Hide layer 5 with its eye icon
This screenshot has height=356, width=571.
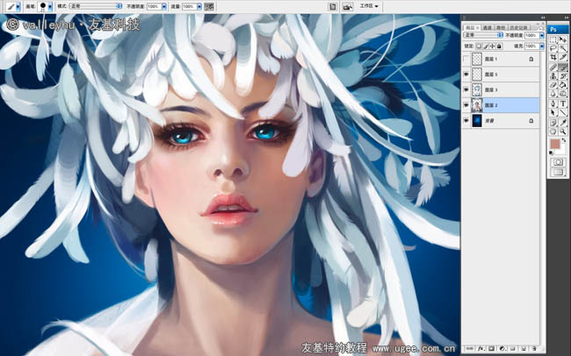click(x=466, y=75)
